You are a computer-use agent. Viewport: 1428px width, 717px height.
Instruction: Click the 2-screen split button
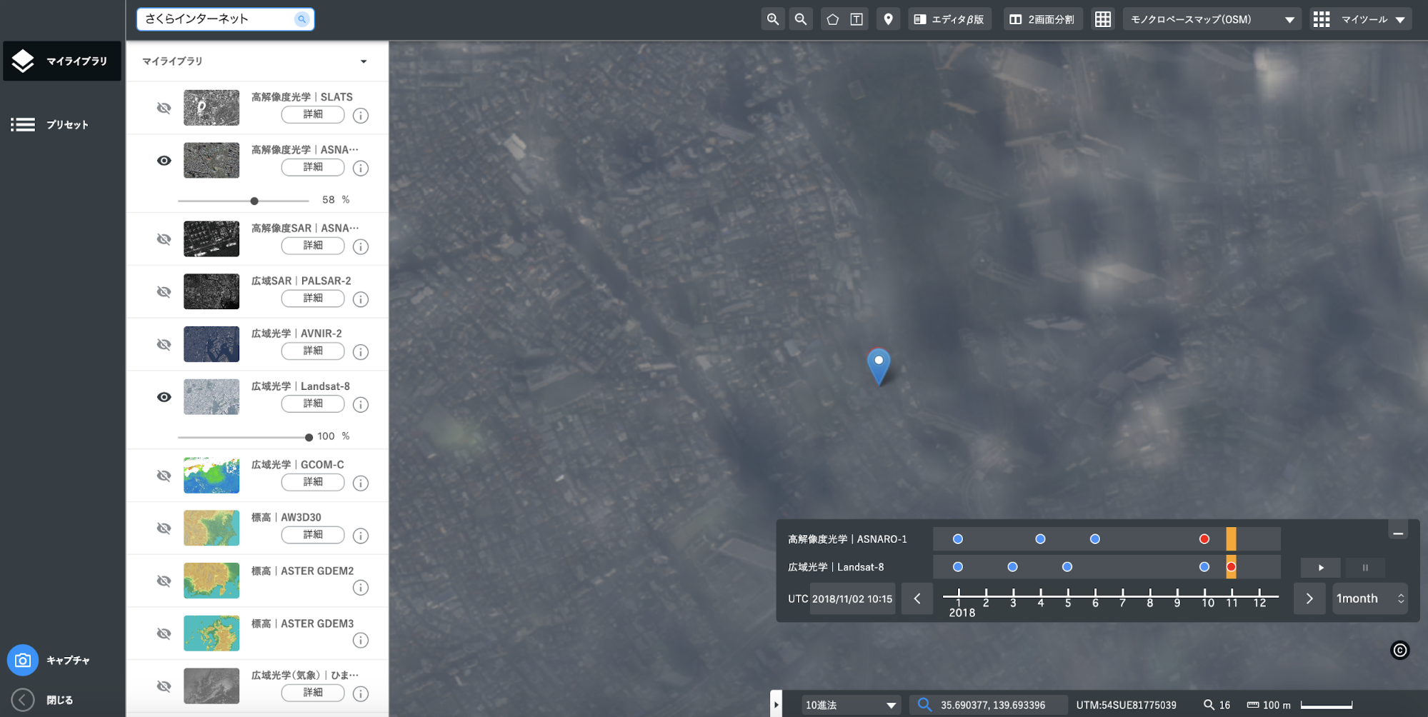[x=1042, y=19]
